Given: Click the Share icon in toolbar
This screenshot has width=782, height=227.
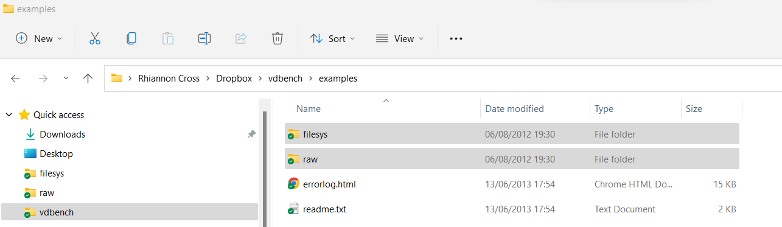Looking at the screenshot, I should point(240,38).
